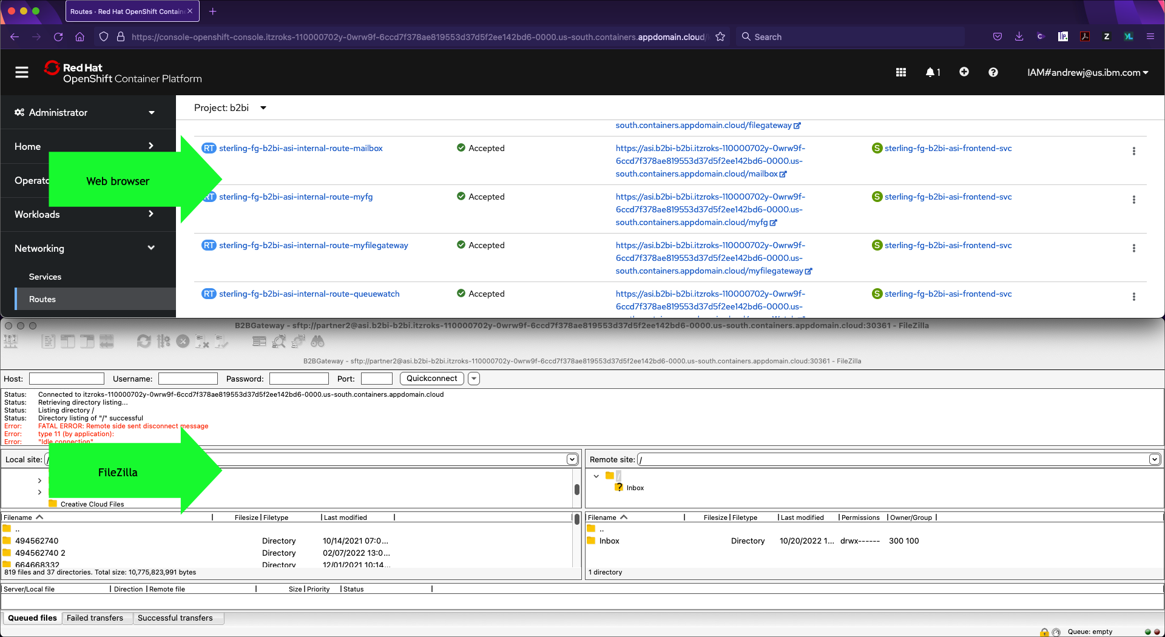This screenshot has height=637, width=1165.
Task: Open kebab menu for route-mailbox row
Action: tap(1133, 151)
